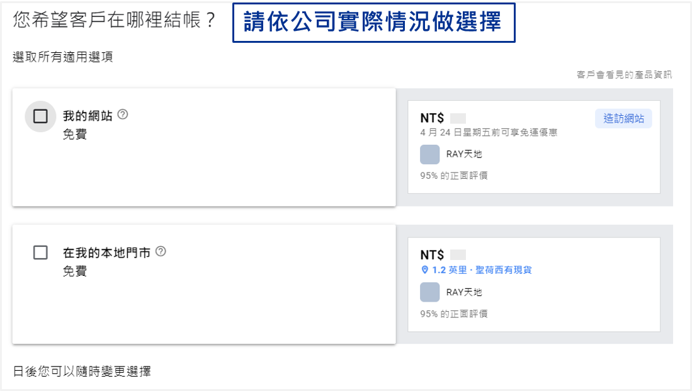Select the 我的網站 option label
The width and height of the screenshot is (692, 391).
88,116
